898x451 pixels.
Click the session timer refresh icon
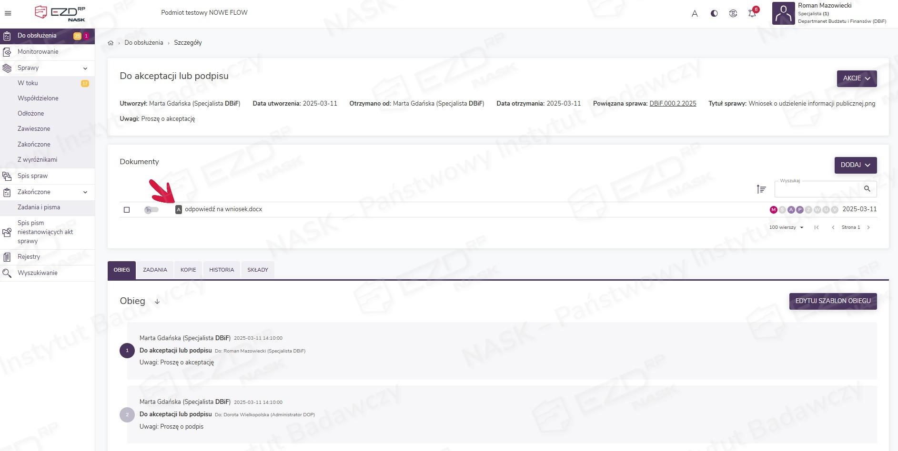733,13
